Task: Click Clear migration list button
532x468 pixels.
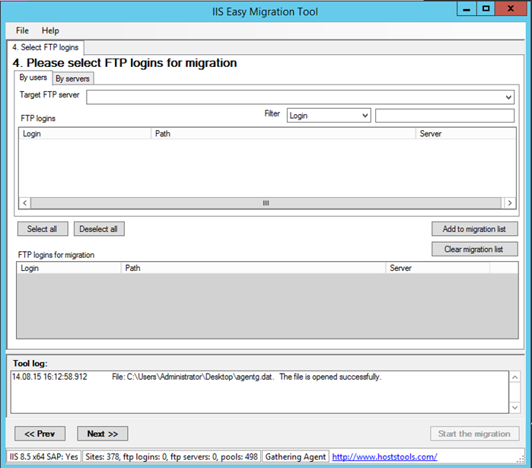Action: coord(474,250)
